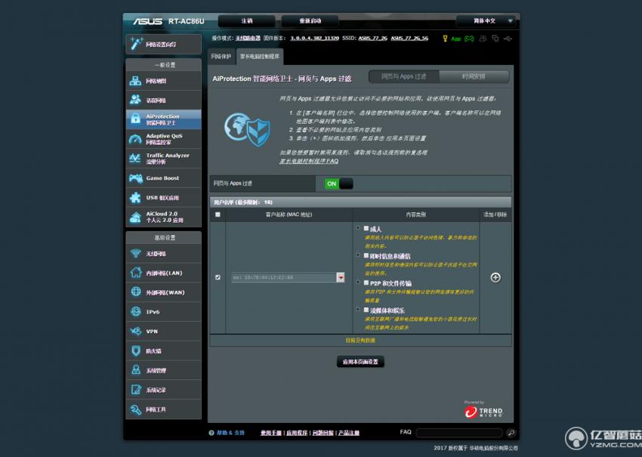
Task: Expand the 流媒体和娱乐 category subitems
Action: coord(358,310)
